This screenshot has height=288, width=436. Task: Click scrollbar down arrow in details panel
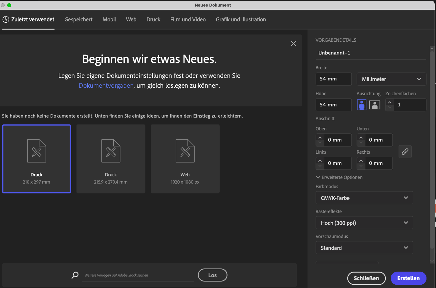pyautogui.click(x=432, y=261)
